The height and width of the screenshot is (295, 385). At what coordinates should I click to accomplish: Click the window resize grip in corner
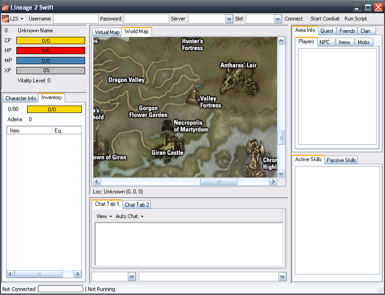(x=381, y=290)
